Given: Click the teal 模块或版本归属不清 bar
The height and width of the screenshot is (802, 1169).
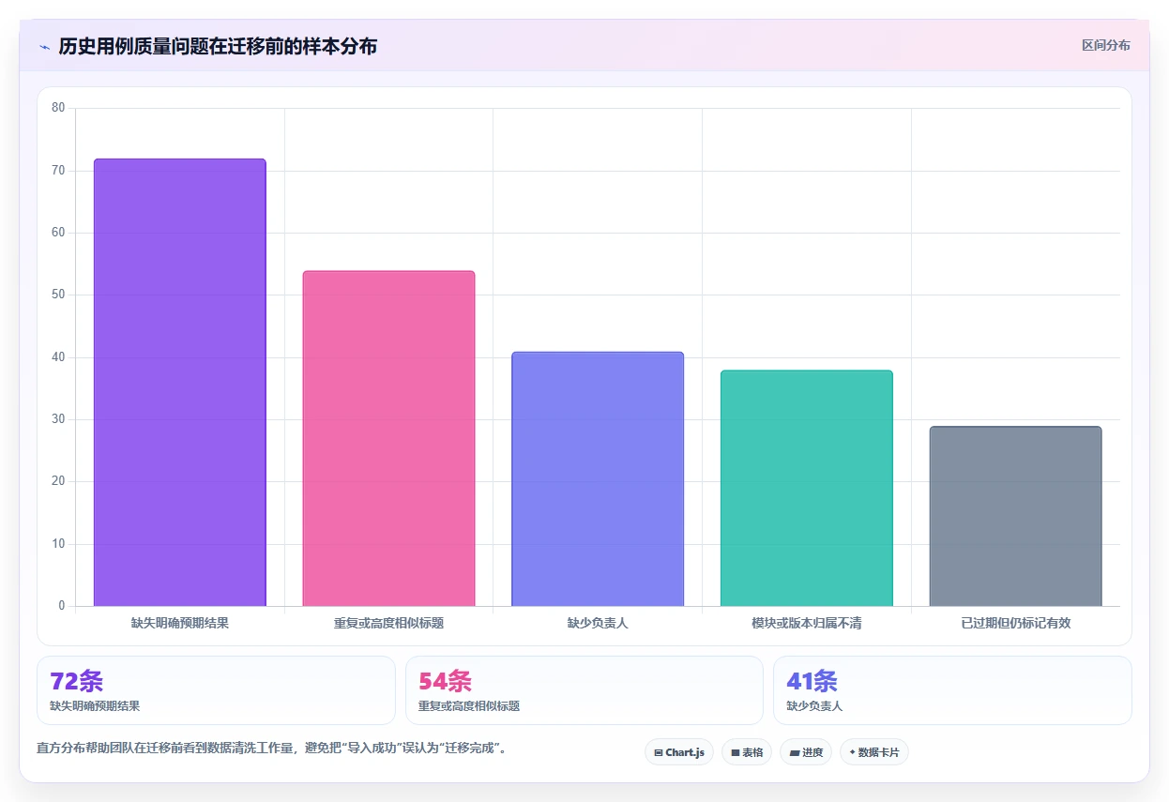Looking at the screenshot, I should (807, 489).
